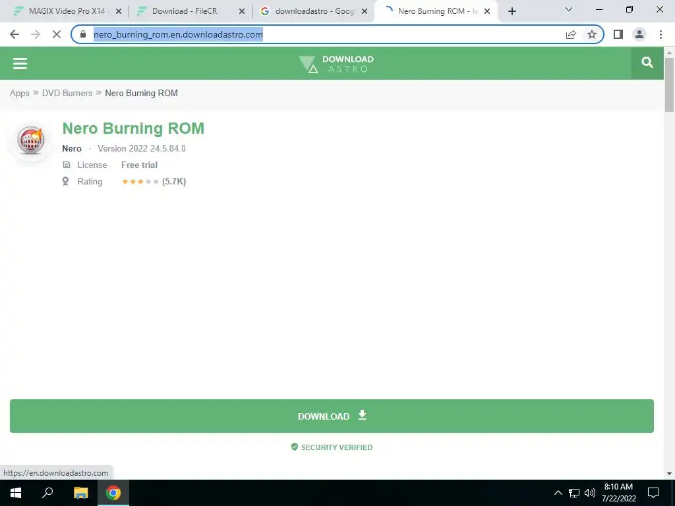The image size is (675, 506).
Task: Expand the tab search chevron
Action: click(x=568, y=9)
